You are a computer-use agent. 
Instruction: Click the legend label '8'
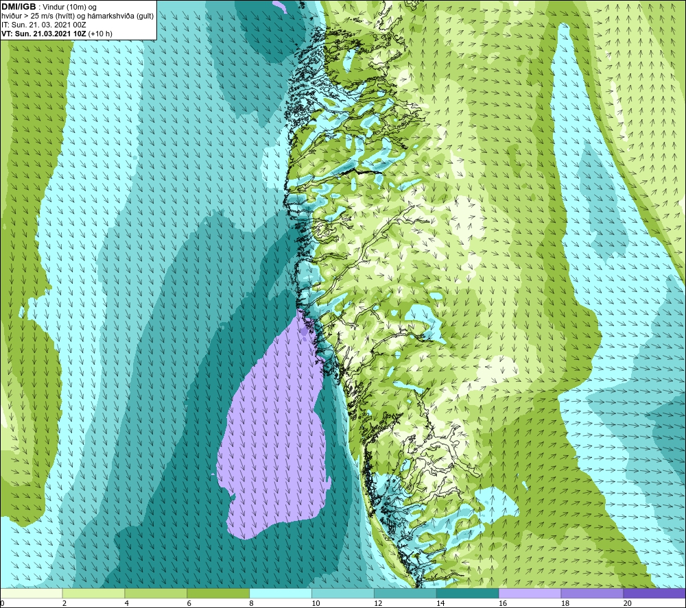tap(252, 603)
